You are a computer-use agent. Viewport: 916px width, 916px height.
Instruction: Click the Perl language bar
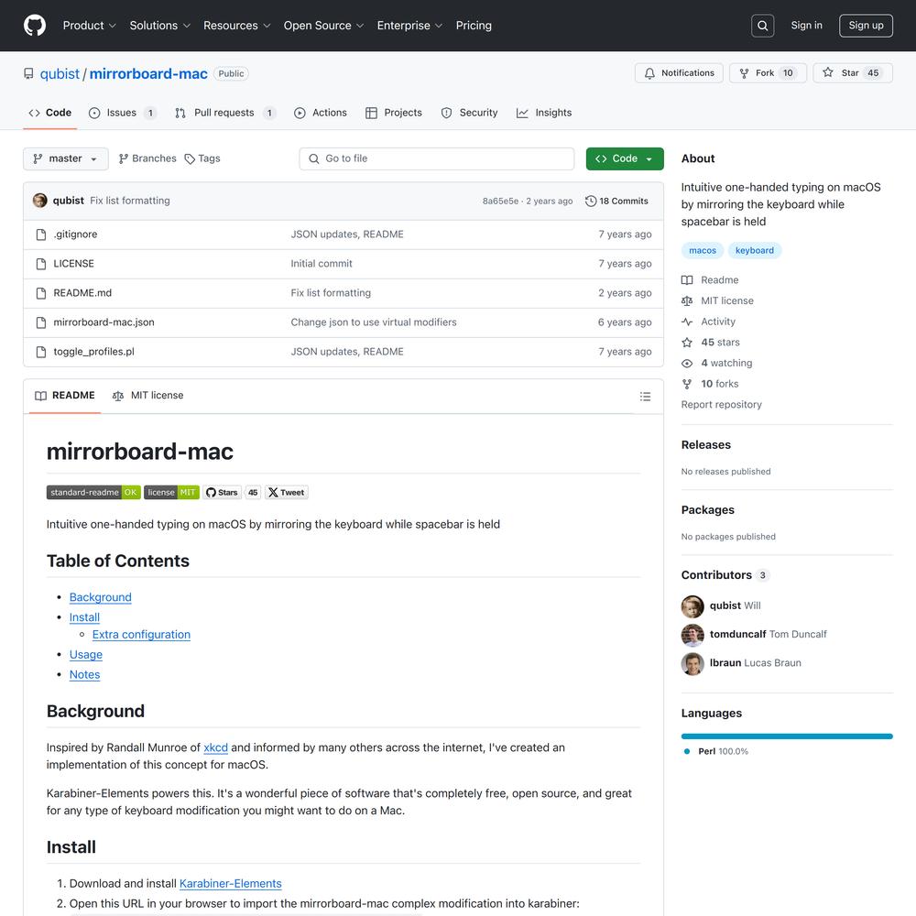[x=787, y=736]
